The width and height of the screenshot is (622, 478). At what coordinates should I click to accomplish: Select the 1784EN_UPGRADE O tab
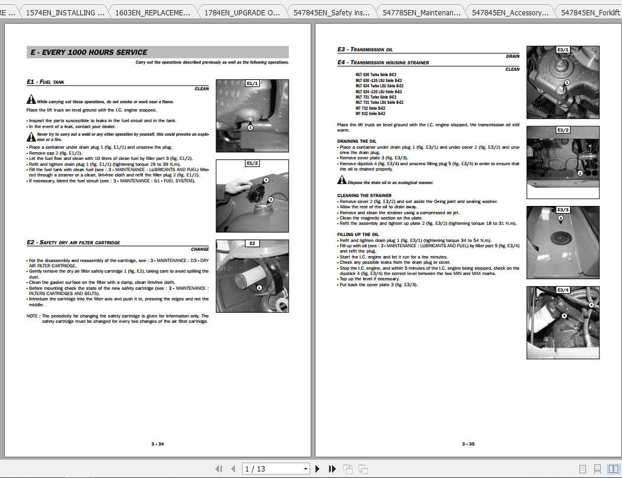pyautogui.click(x=243, y=12)
